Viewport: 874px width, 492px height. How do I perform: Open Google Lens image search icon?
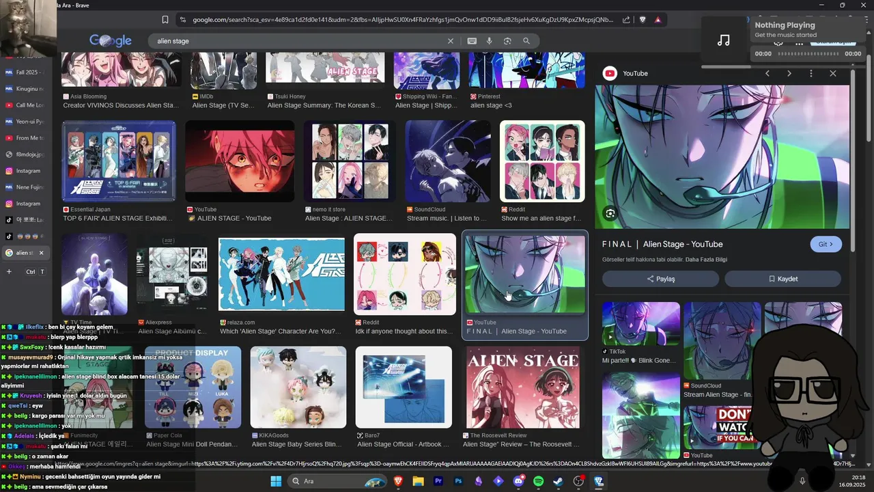click(507, 41)
